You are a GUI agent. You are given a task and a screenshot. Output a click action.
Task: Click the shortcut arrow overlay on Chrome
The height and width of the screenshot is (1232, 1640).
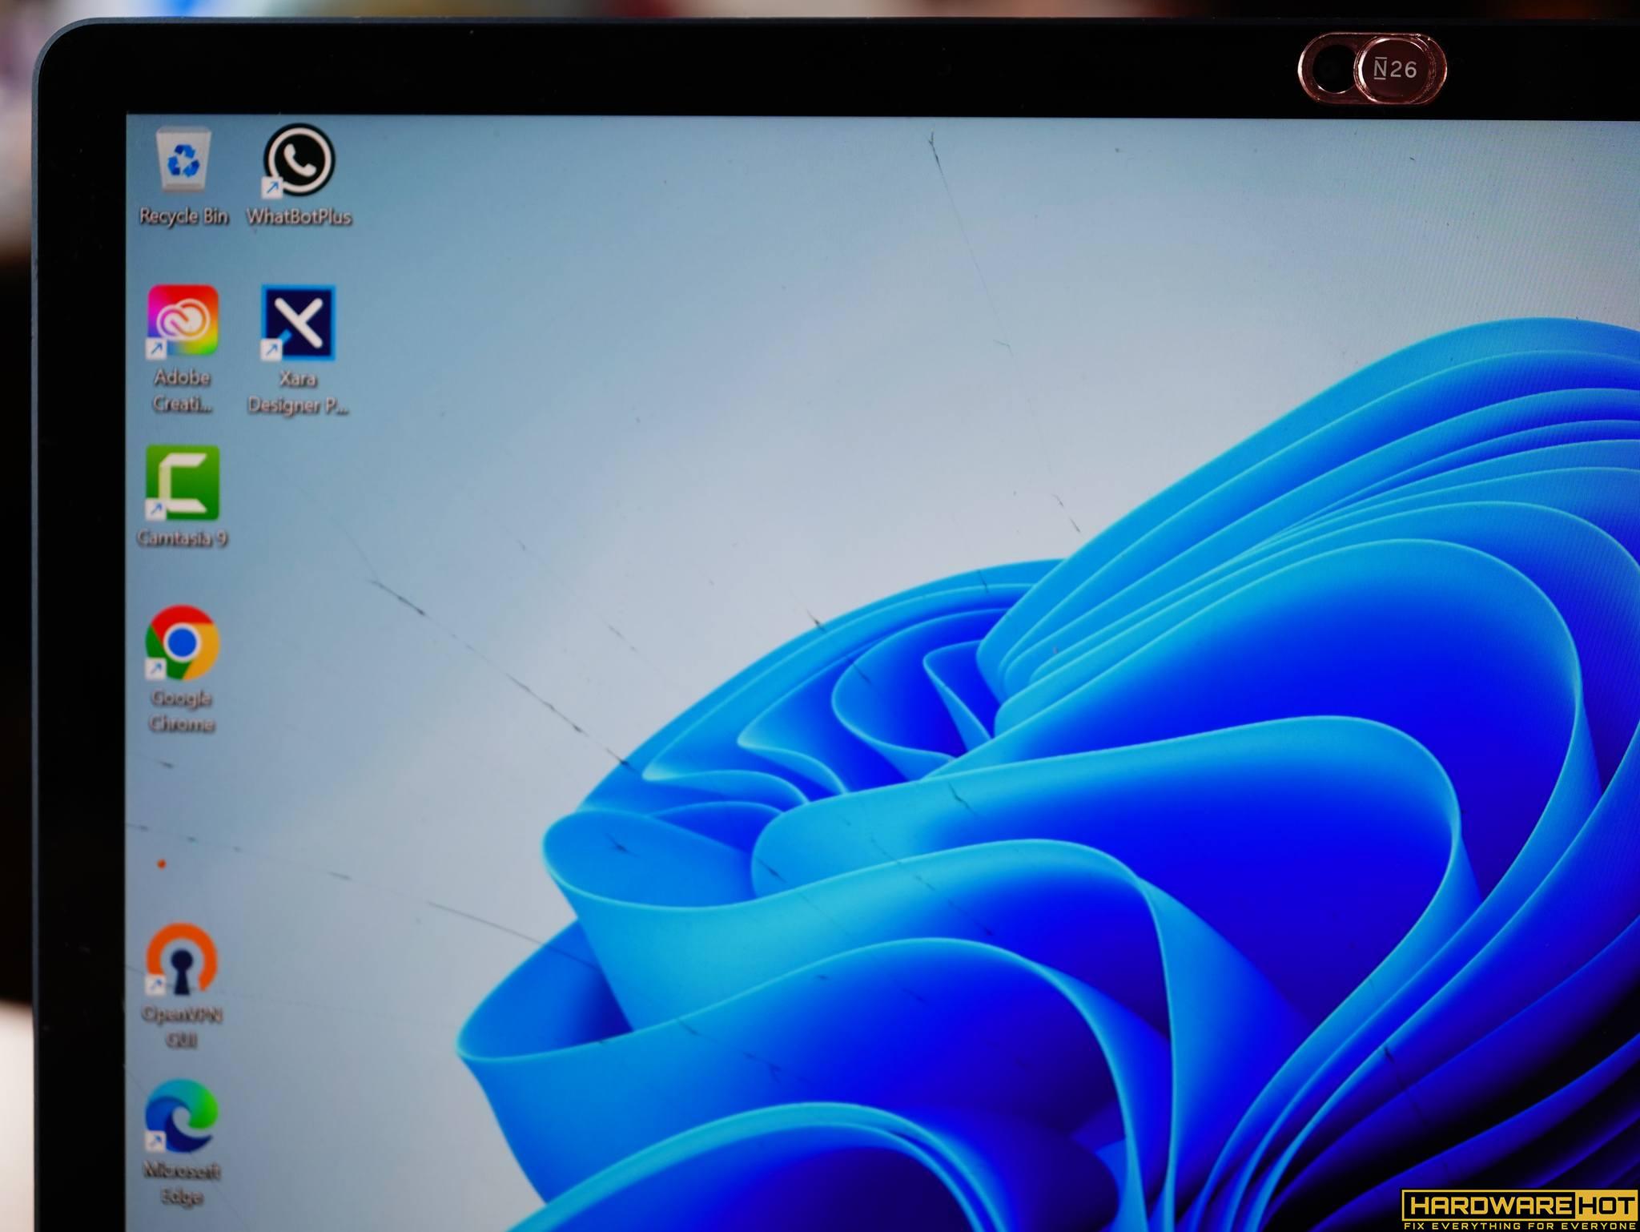(155, 669)
